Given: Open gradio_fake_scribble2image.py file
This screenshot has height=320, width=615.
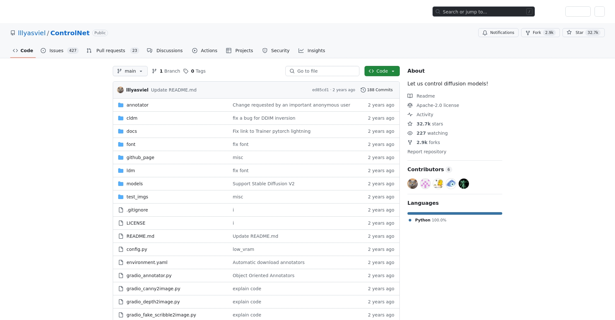Looking at the screenshot, I should tap(161, 315).
